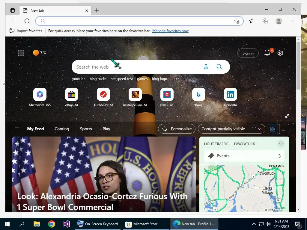
Task: Open traffic card options ellipsis
Action: pos(281,144)
